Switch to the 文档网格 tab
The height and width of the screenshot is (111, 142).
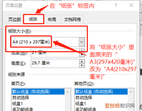point(72,19)
